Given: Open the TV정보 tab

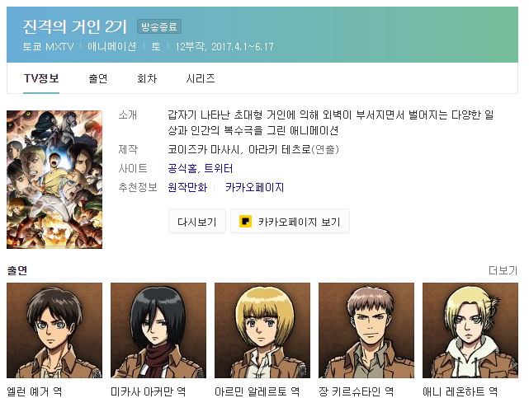Looking at the screenshot, I should tap(41, 79).
